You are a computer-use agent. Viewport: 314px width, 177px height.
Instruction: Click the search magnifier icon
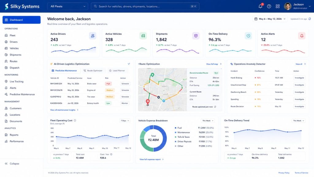pos(95,6)
